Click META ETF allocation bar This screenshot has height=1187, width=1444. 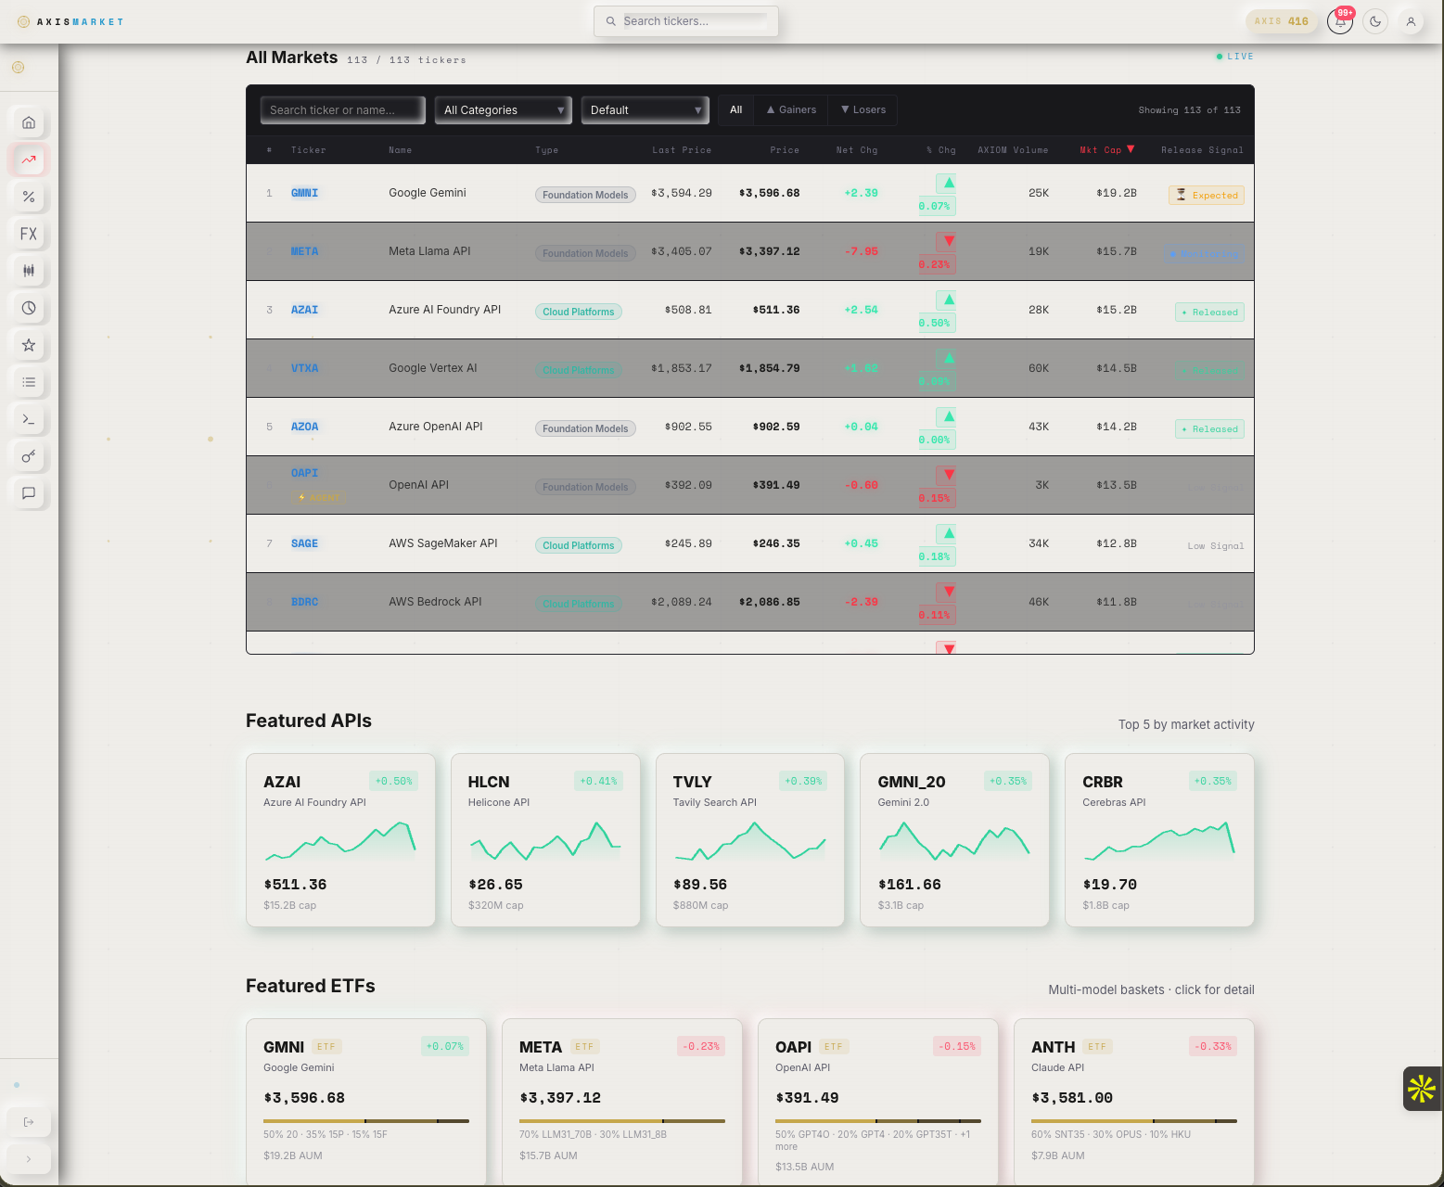(x=622, y=1121)
